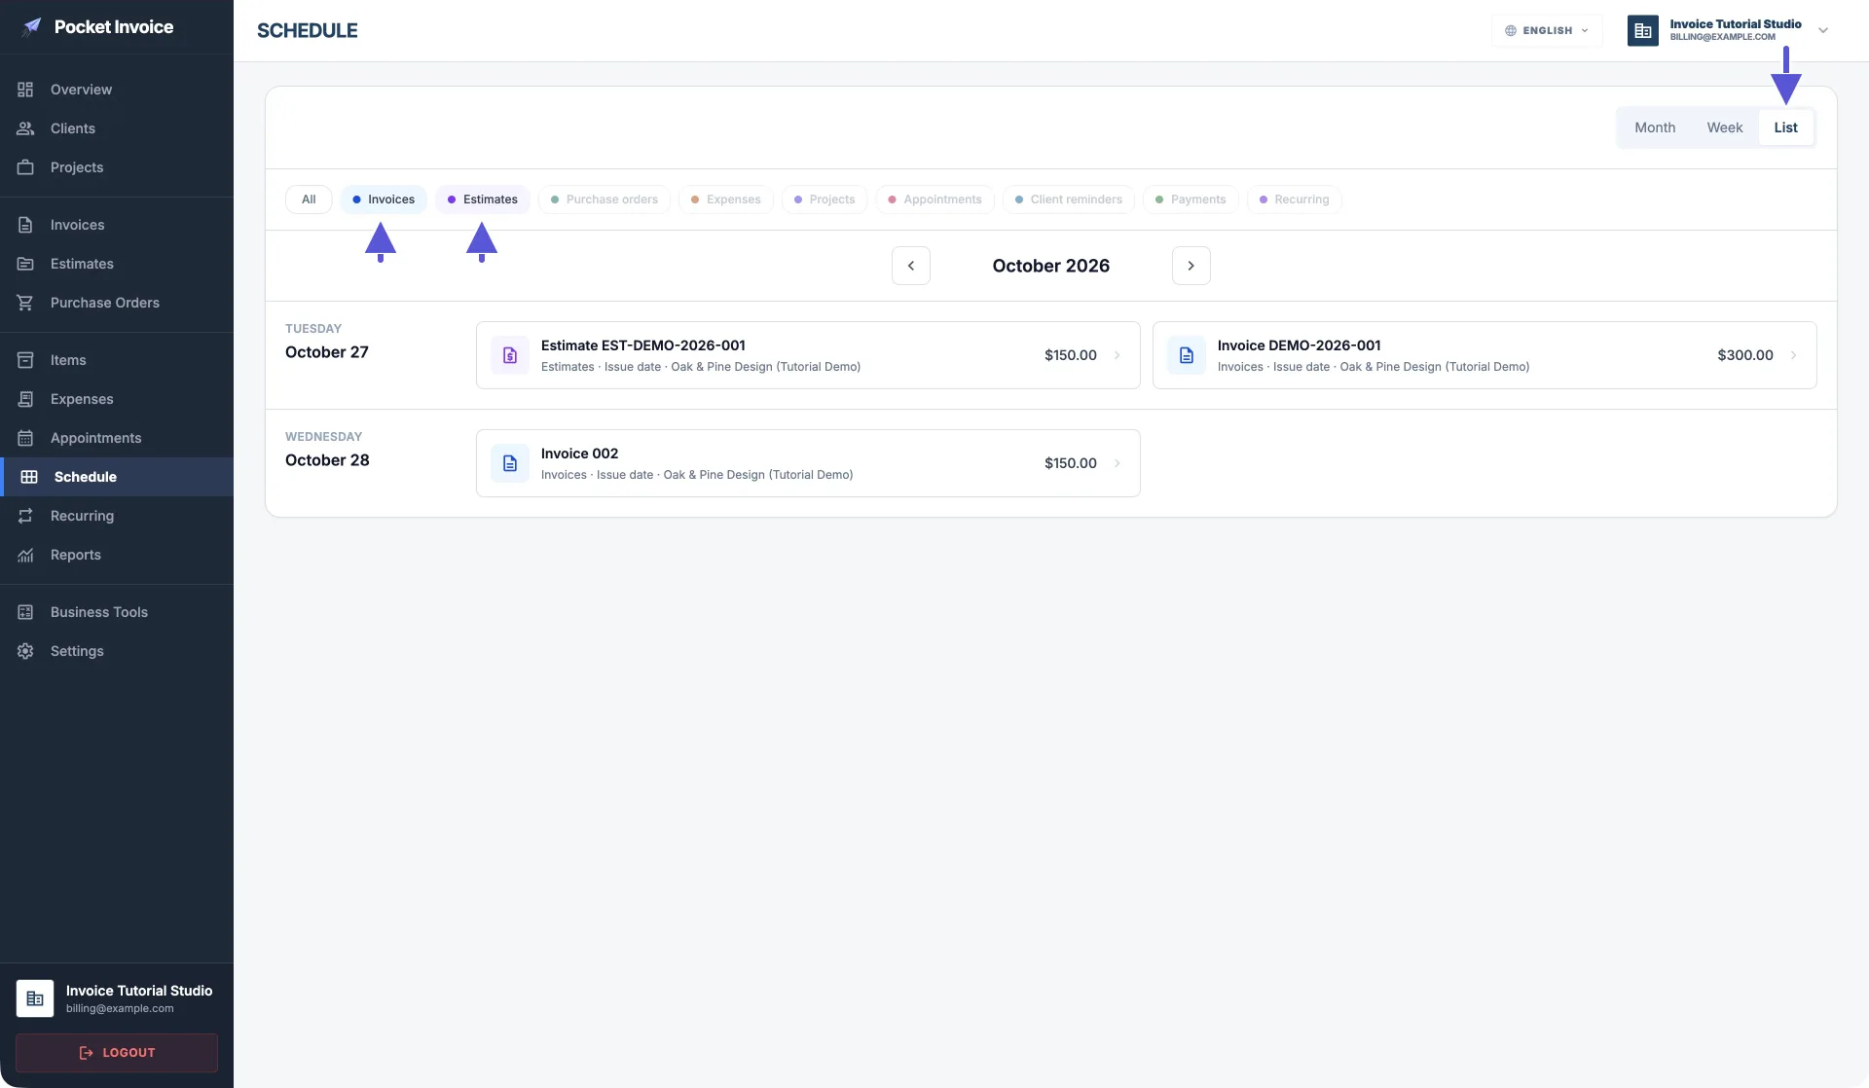Click the Reports chart icon
Screen dimensions: 1869x1088
[x=25, y=555]
